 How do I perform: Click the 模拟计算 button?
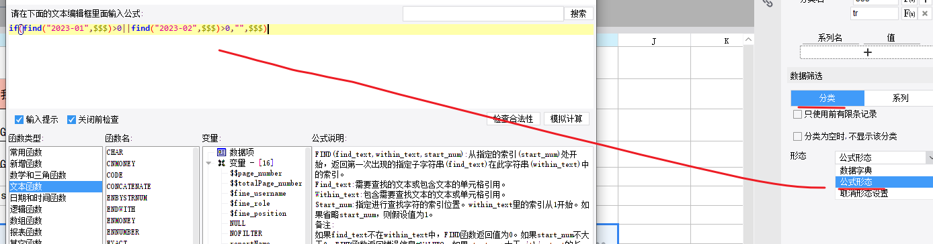(567, 119)
